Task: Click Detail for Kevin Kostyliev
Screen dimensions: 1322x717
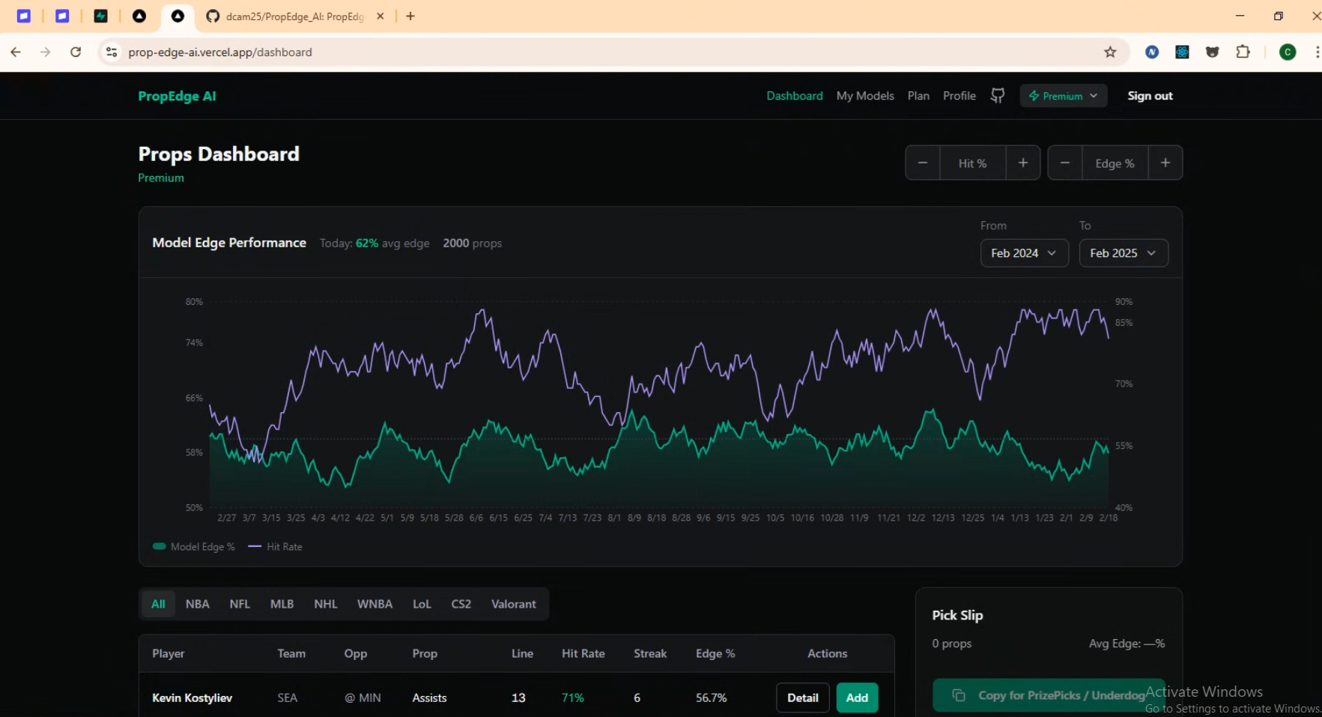Action: click(802, 698)
